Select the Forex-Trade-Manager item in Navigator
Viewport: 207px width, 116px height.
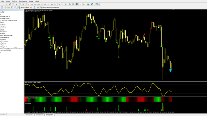[x=6, y=35]
